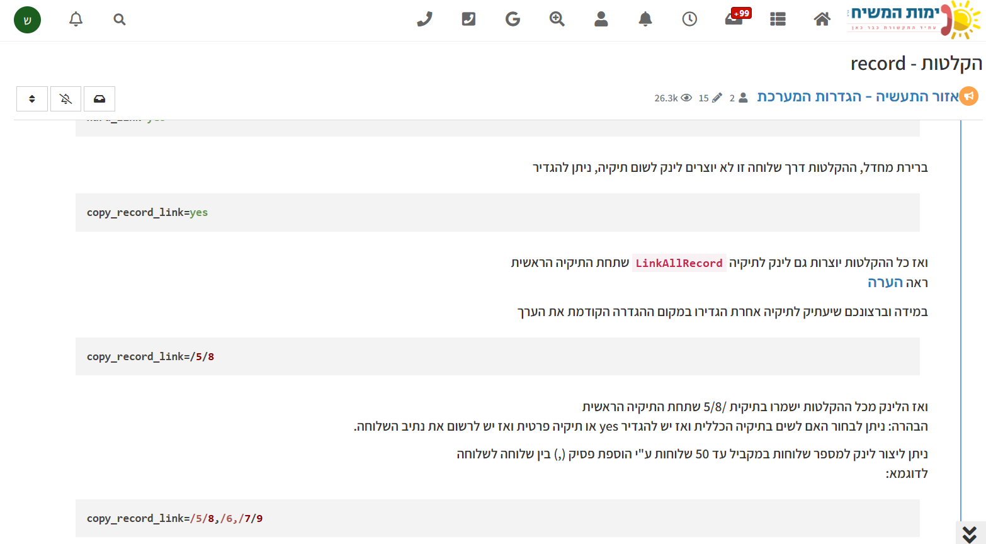Open the recent topics clock icon

tap(689, 20)
